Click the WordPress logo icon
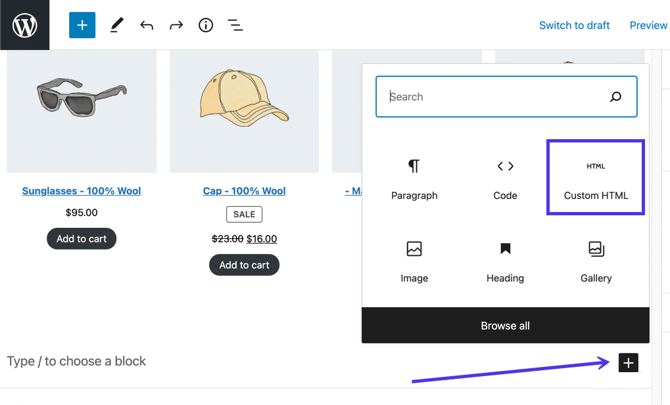This screenshot has width=670, height=405. coord(24,25)
